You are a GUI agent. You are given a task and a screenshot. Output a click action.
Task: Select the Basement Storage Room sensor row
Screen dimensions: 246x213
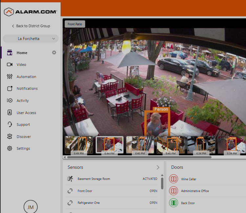click(x=112, y=179)
